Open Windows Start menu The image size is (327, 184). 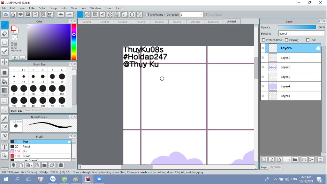coord(6,179)
